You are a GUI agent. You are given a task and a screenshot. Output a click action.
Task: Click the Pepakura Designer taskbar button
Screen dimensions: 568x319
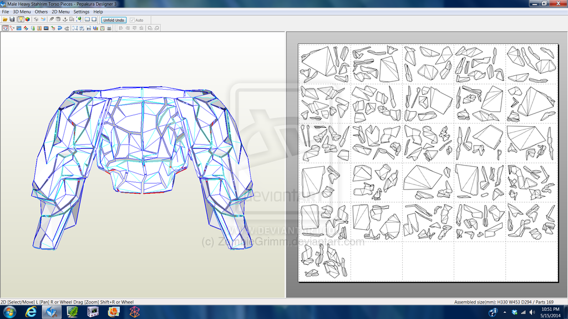click(x=52, y=312)
